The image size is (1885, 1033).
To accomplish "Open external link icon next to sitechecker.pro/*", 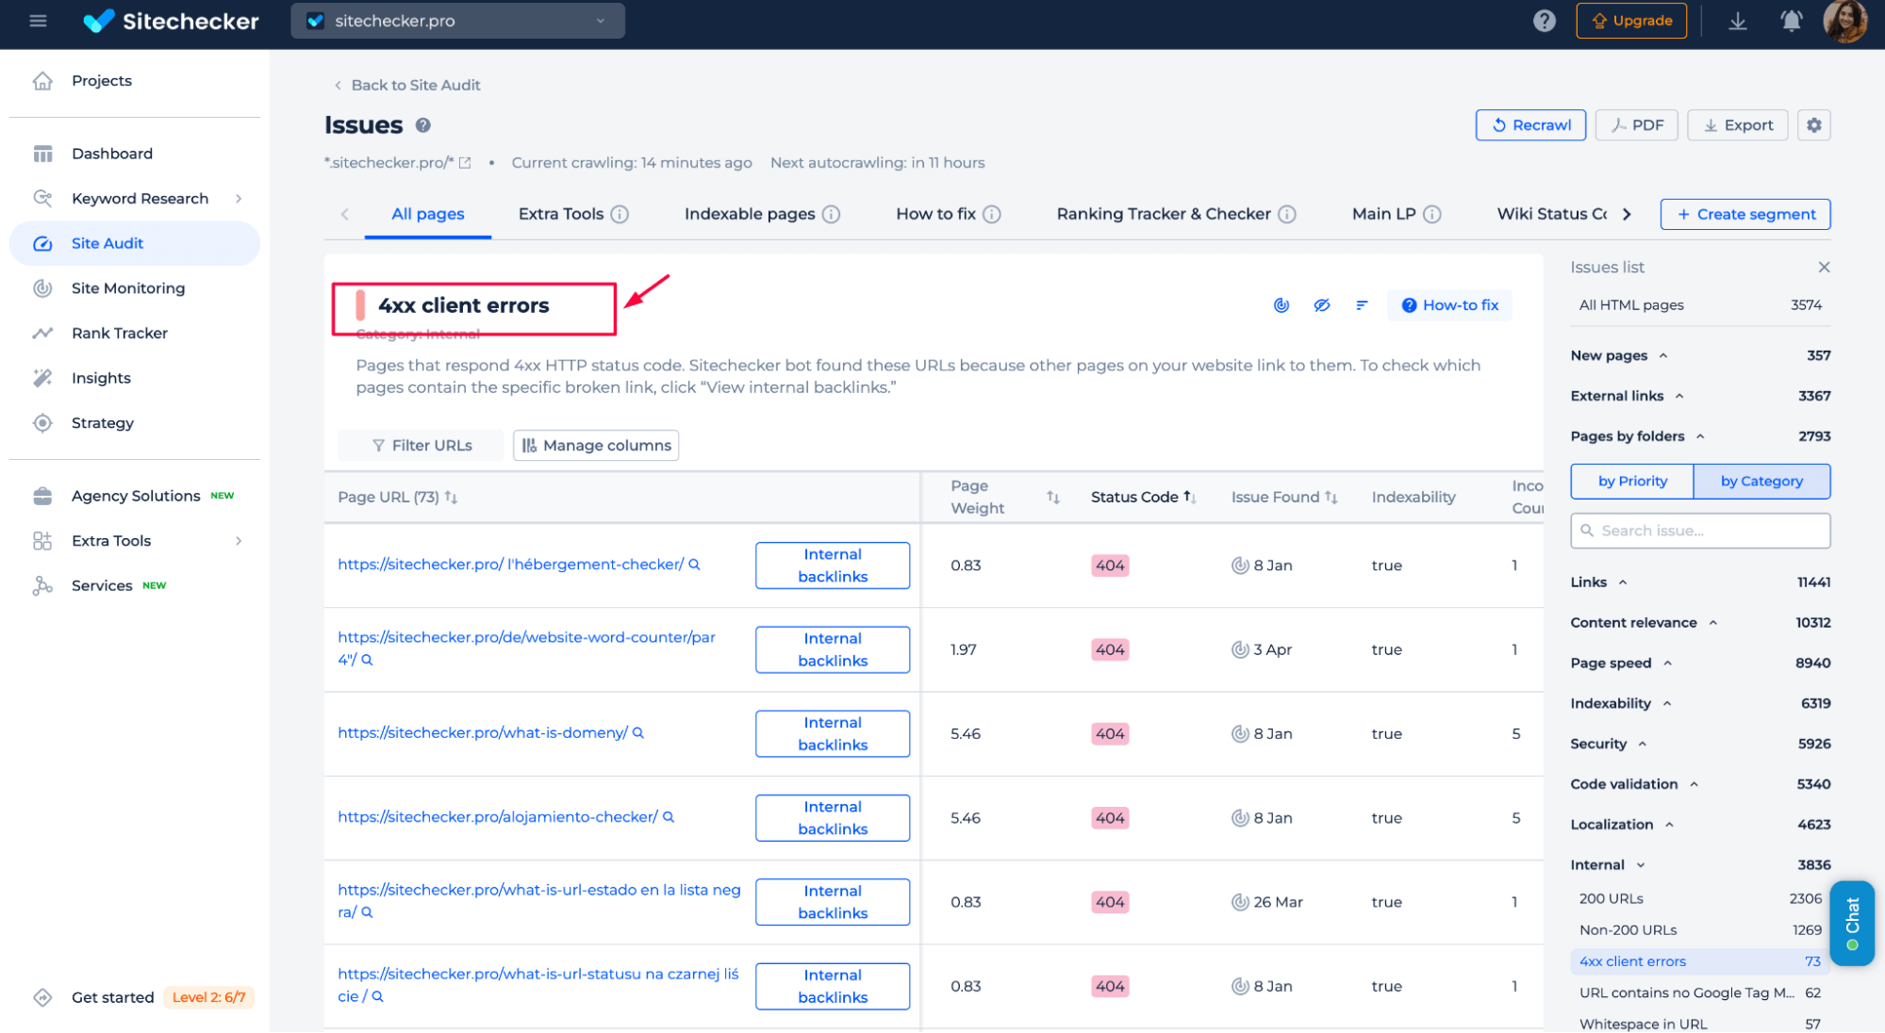I will (x=465, y=163).
